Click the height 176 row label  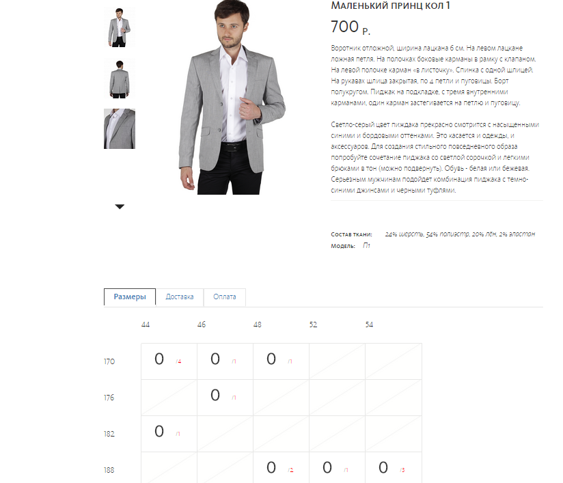tap(109, 398)
